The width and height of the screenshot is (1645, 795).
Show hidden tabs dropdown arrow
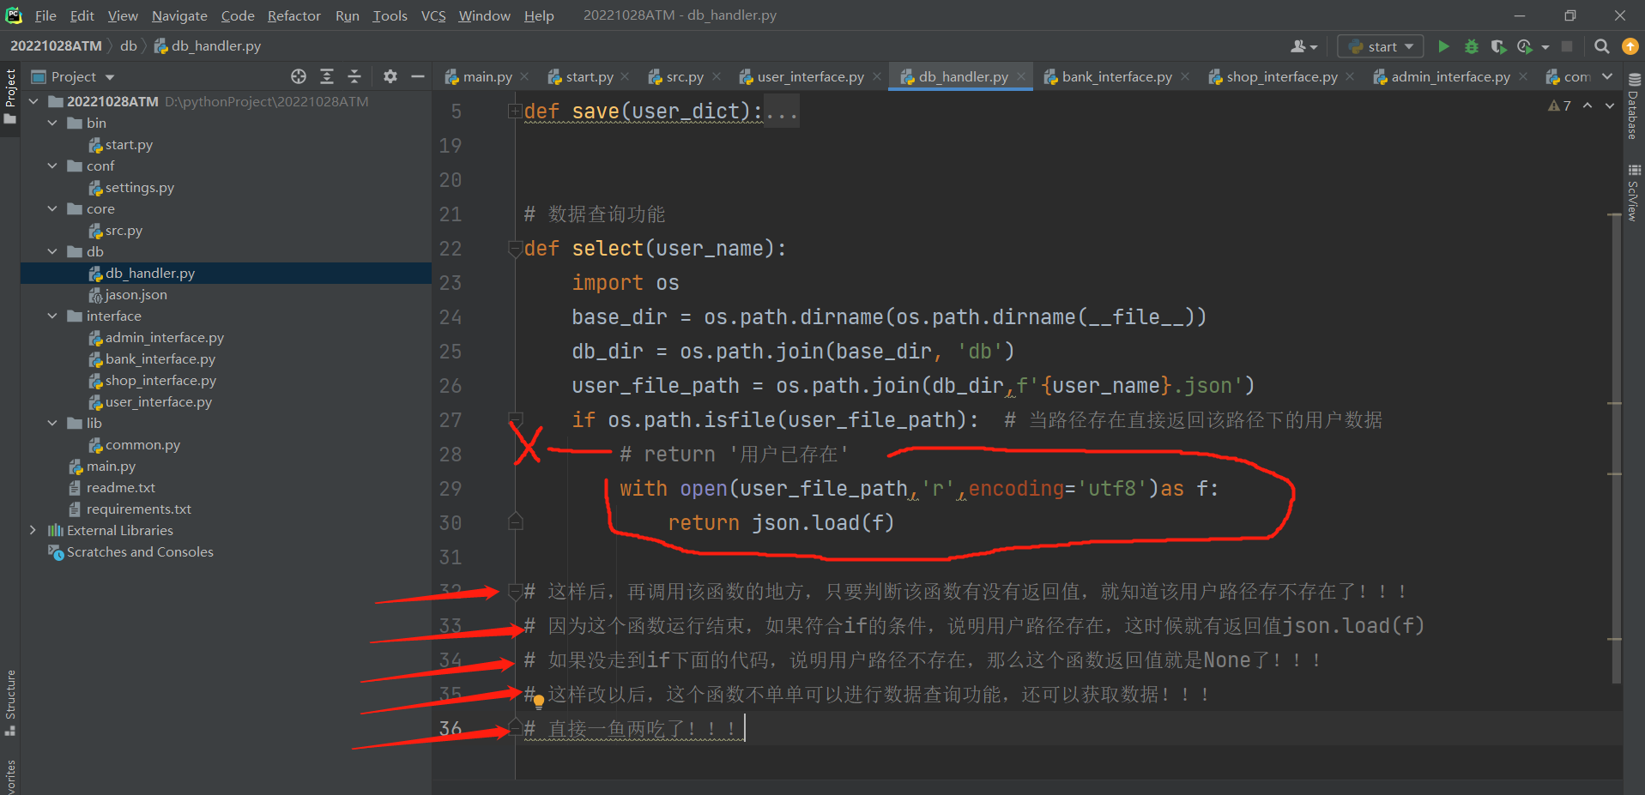click(1607, 76)
